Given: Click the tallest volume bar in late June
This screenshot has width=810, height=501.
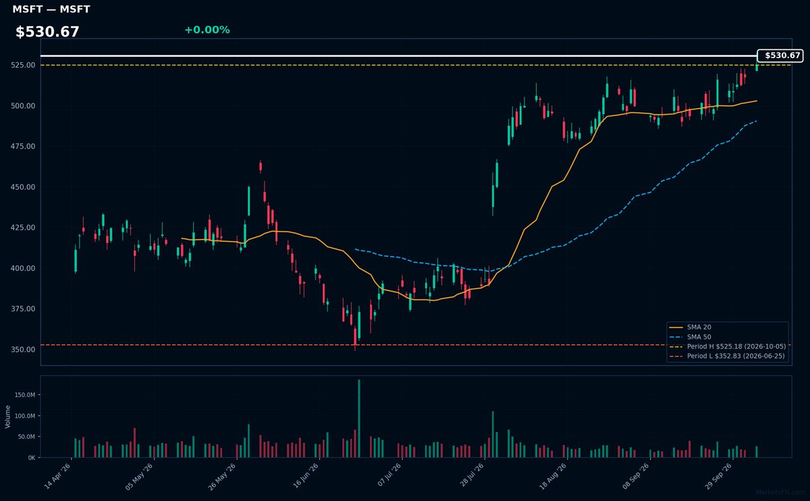Looking at the screenshot, I should point(359,419).
